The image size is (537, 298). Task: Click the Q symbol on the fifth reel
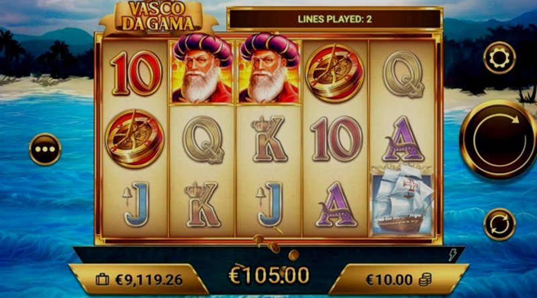pyautogui.click(x=403, y=74)
